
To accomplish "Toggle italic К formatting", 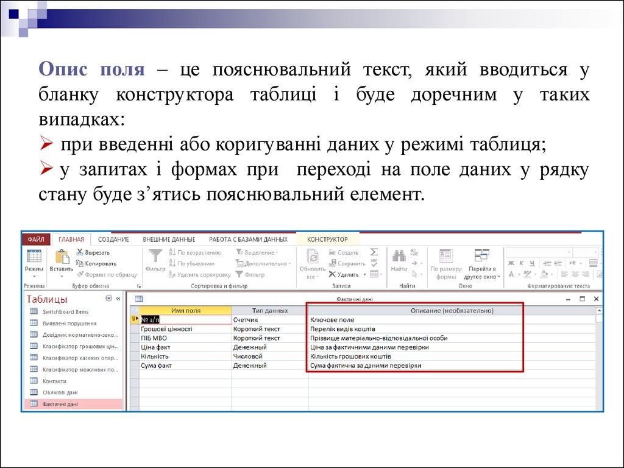I will pos(522,263).
